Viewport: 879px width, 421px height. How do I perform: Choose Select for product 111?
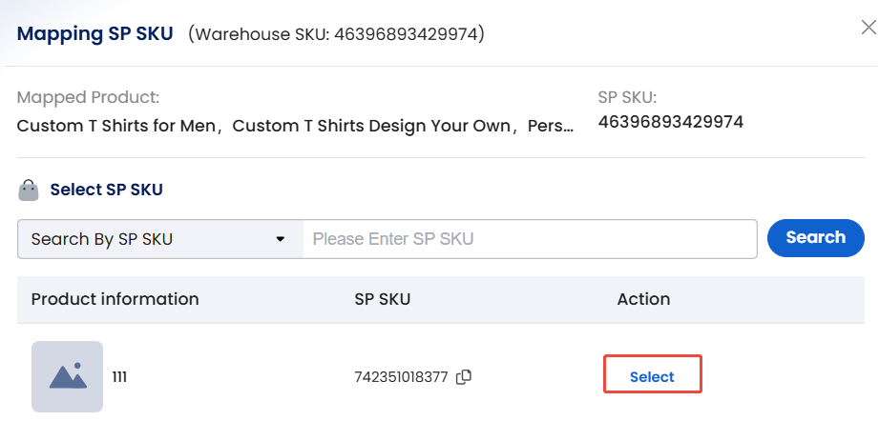pyautogui.click(x=652, y=376)
